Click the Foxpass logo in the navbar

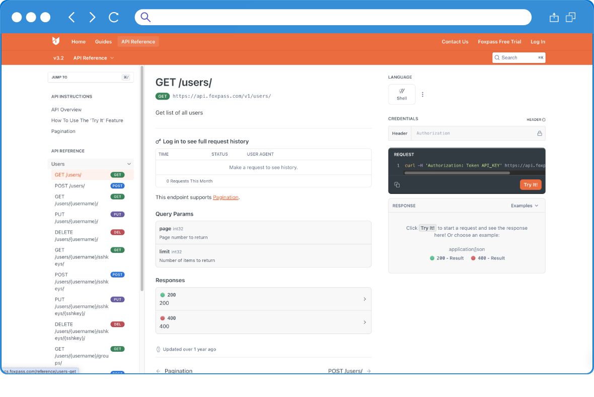[x=56, y=41]
